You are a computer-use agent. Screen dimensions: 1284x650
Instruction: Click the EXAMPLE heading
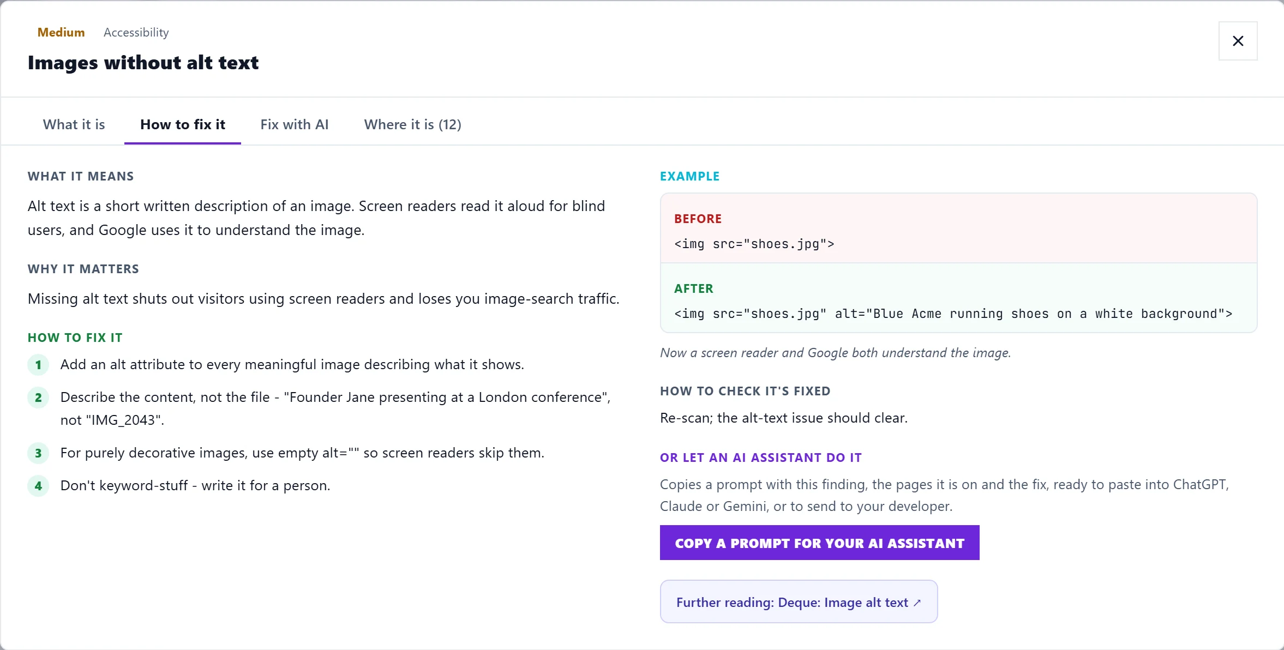click(690, 176)
